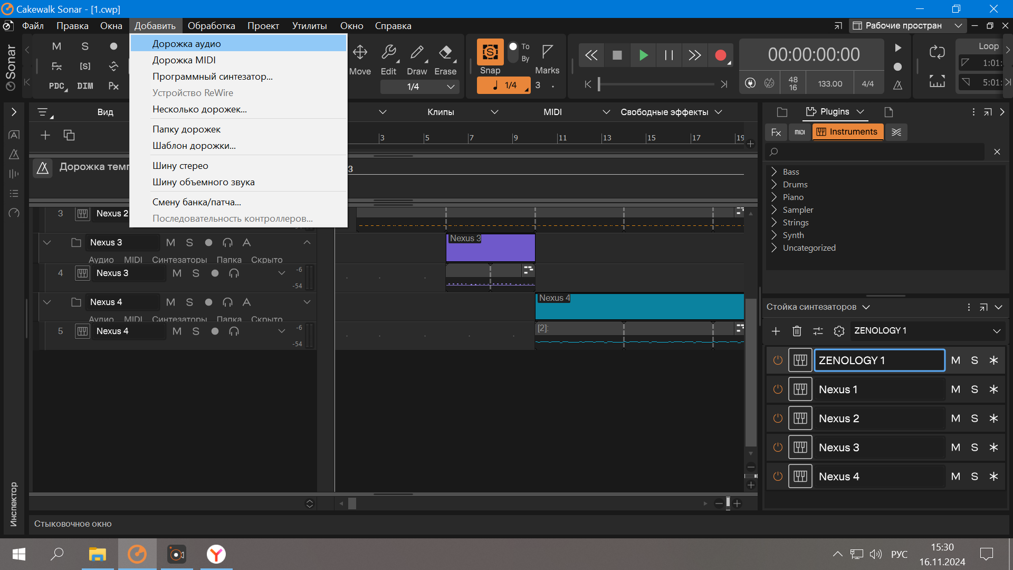Solo the Nexus 4 track number 5

[x=196, y=331]
